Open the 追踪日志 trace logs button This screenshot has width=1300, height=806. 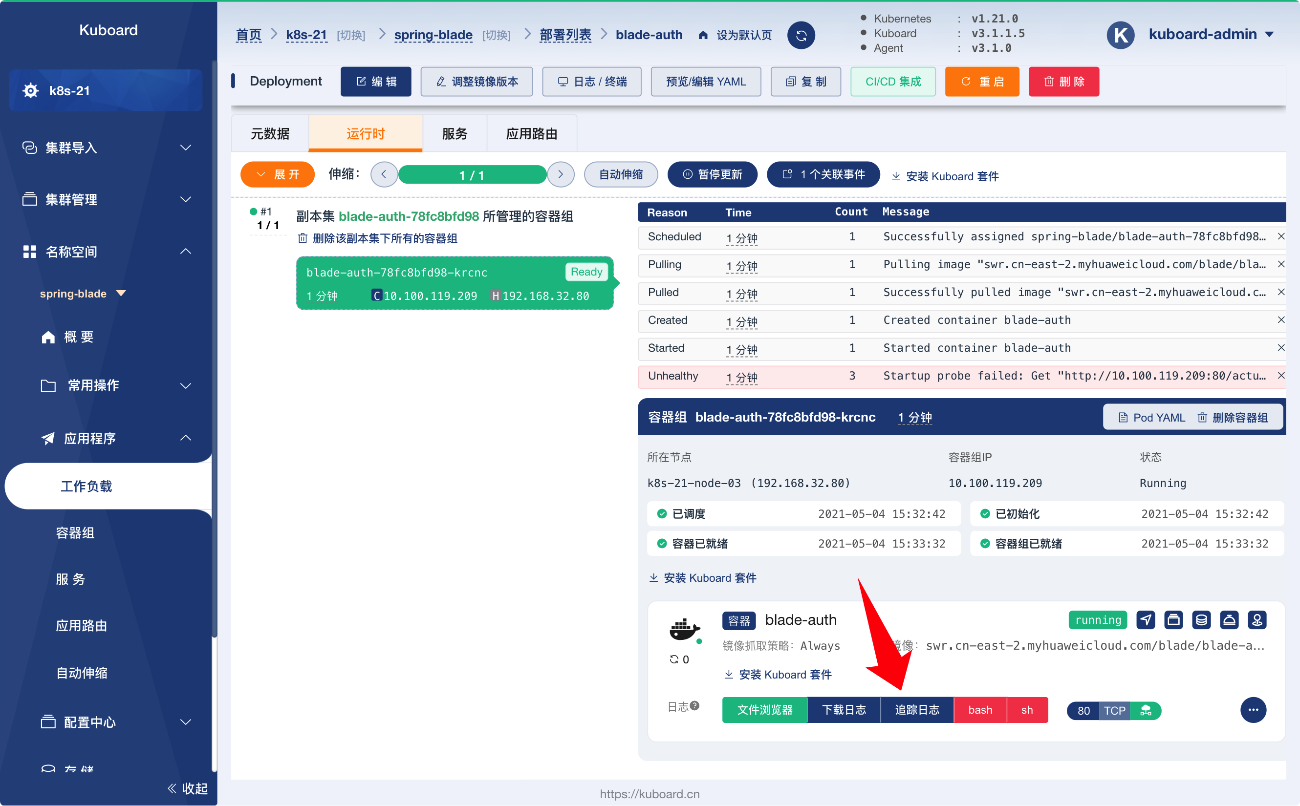pos(917,710)
